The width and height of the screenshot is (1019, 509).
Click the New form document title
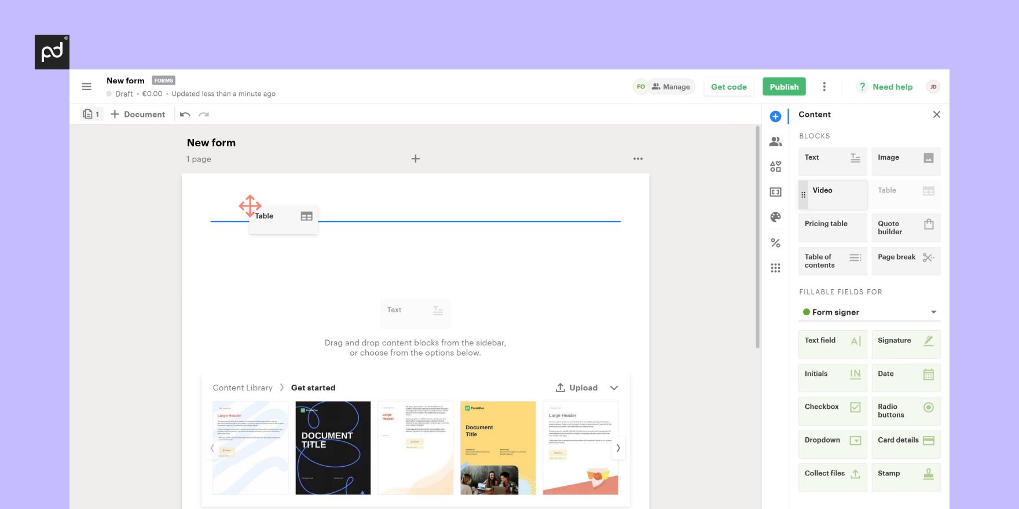211,143
